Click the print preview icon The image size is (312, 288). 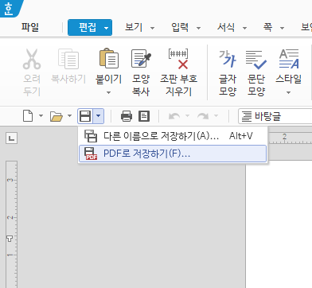144,116
